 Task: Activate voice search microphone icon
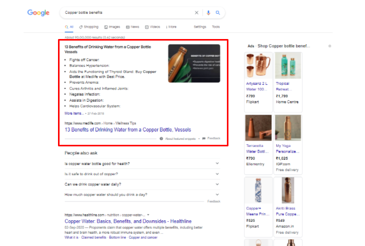click(208, 13)
